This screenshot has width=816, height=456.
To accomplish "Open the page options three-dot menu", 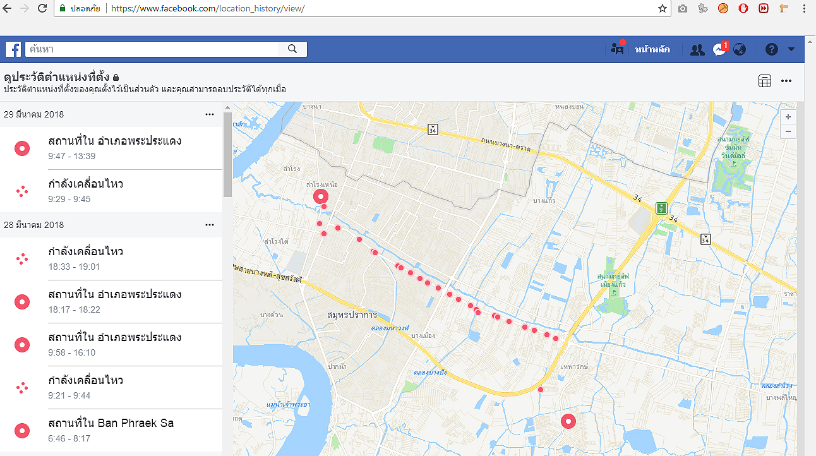I will (786, 81).
